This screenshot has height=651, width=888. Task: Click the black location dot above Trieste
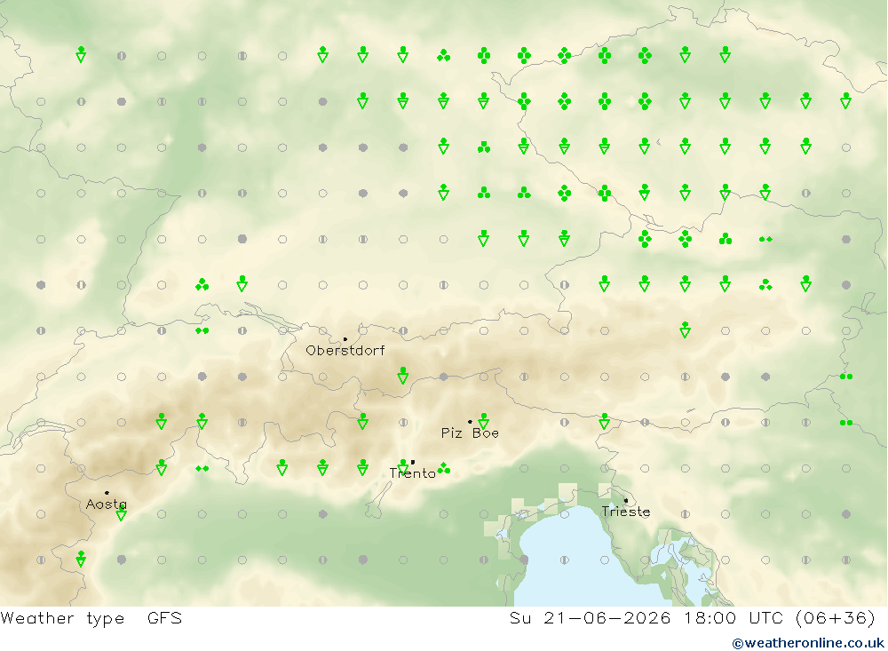tap(626, 500)
